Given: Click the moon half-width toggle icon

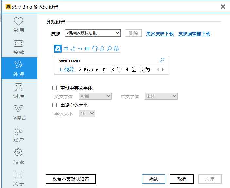Looking at the screenshot, I should click(73, 49).
